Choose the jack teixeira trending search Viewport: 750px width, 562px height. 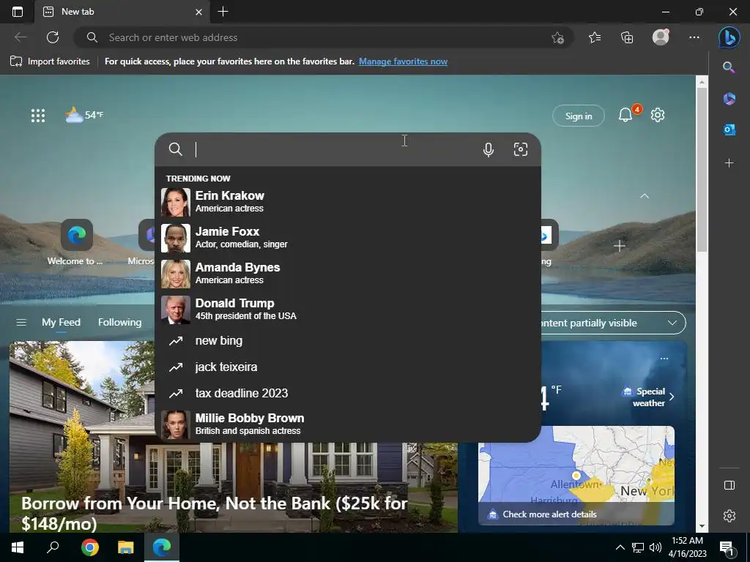coord(348,367)
